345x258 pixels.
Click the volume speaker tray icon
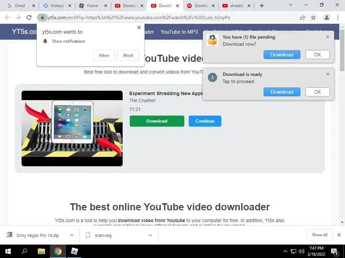pos(302,251)
